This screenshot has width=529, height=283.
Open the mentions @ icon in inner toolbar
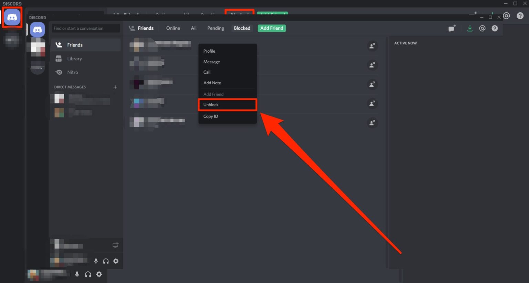(482, 29)
